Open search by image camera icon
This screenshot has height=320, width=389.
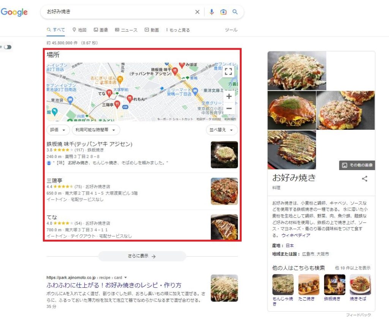click(223, 12)
